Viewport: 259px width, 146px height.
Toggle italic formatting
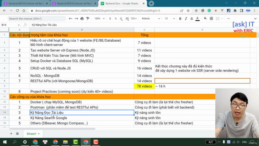[186, 19]
